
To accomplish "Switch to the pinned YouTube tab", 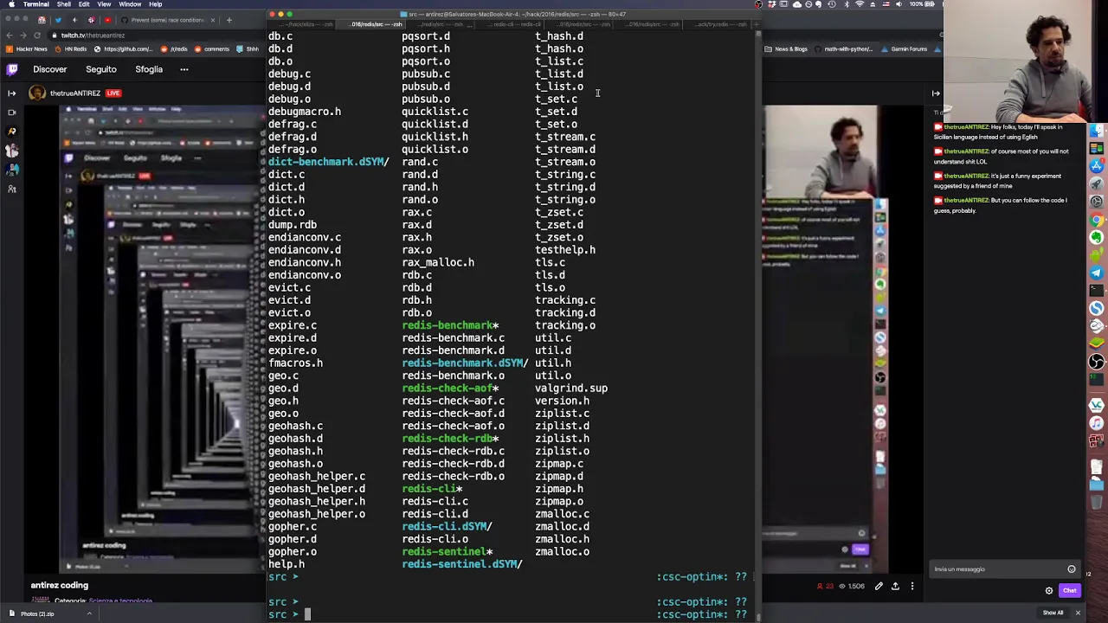I will (x=107, y=20).
